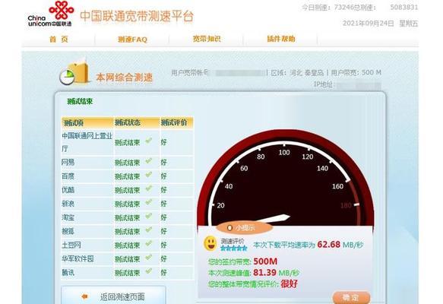This screenshot has width=443, height=304.
Task: Click the 腾讯 test item
Action: (68, 272)
